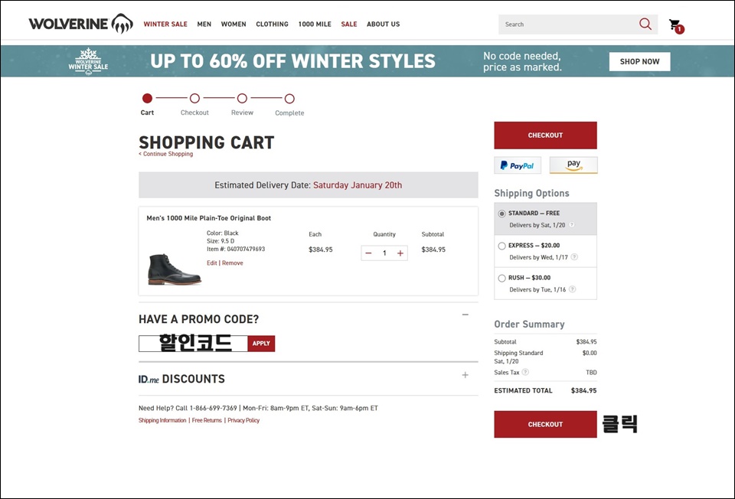Click the Checkout button above PayPal
The image size is (735, 499).
(546, 135)
